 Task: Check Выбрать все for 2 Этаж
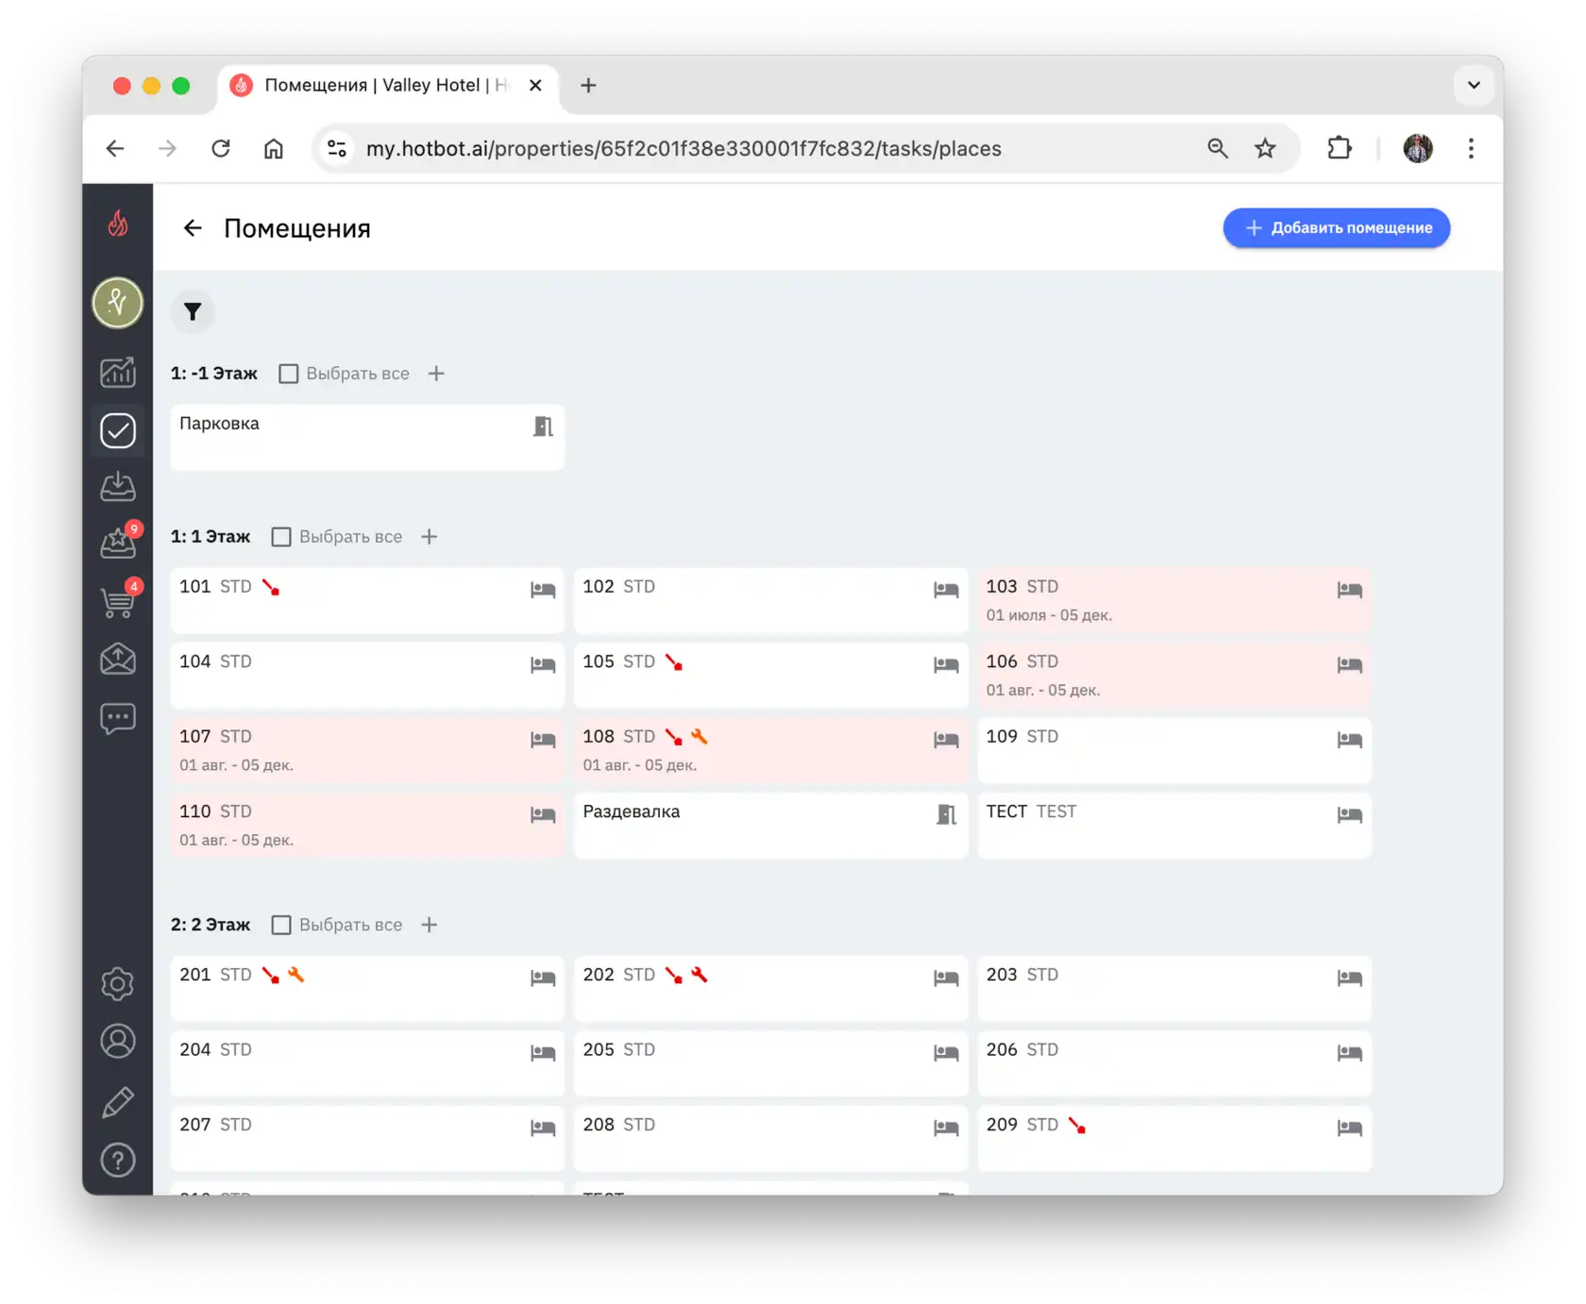pos(281,925)
